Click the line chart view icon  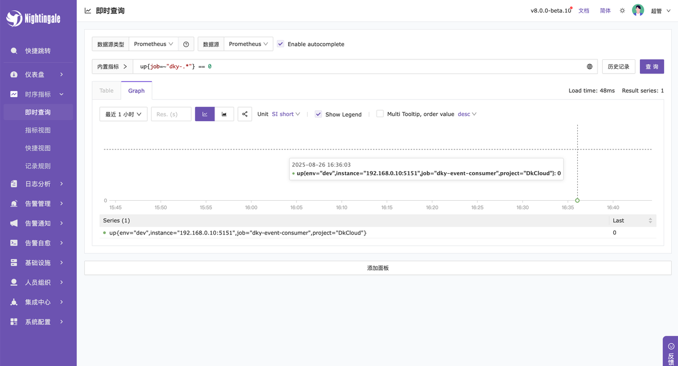click(204, 114)
